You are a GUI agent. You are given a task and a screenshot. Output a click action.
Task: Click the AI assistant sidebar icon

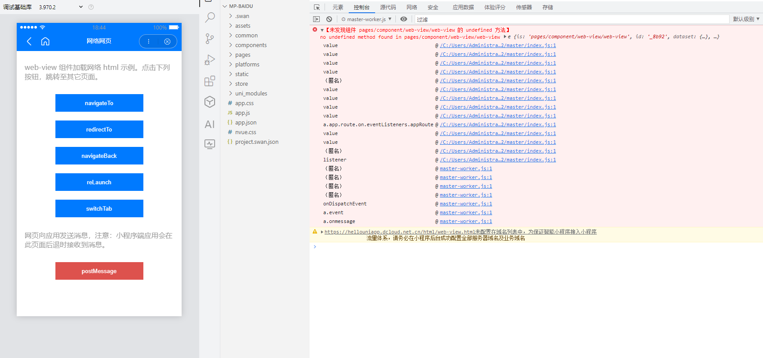point(210,124)
